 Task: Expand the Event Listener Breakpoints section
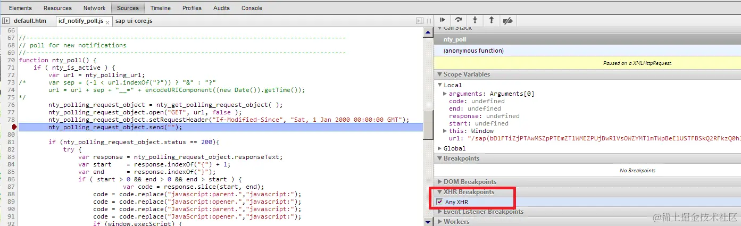(439, 212)
